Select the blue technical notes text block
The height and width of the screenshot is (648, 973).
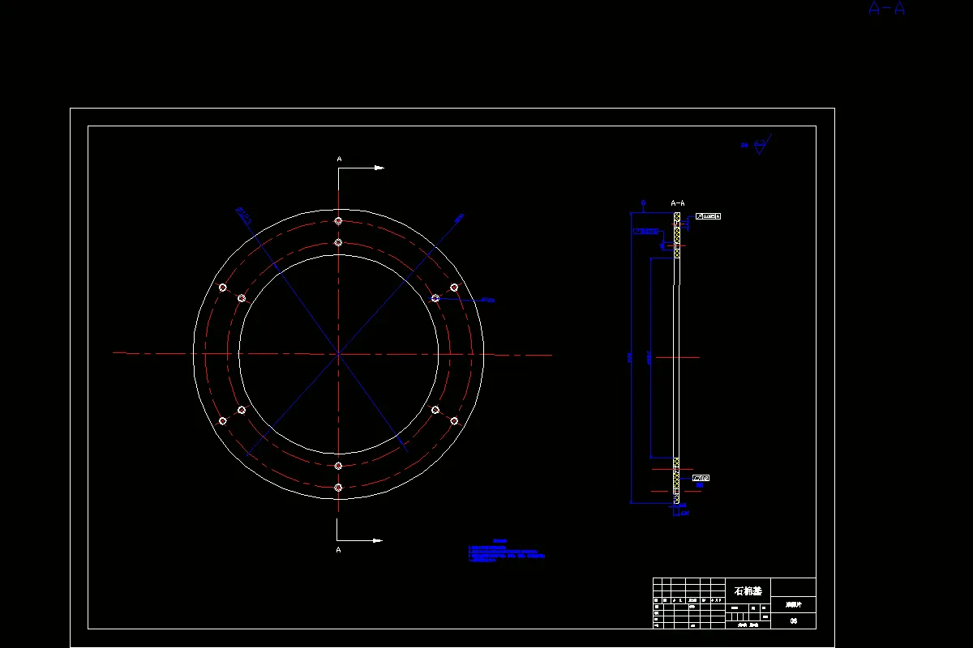[506, 552]
